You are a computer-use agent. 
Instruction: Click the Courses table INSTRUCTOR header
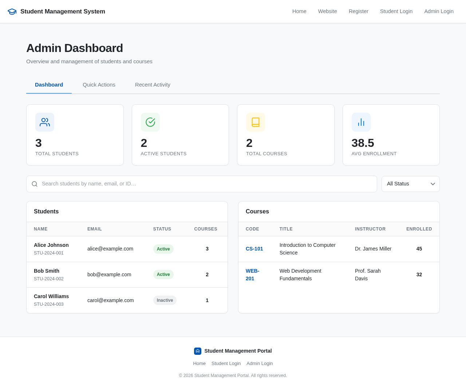click(x=370, y=229)
